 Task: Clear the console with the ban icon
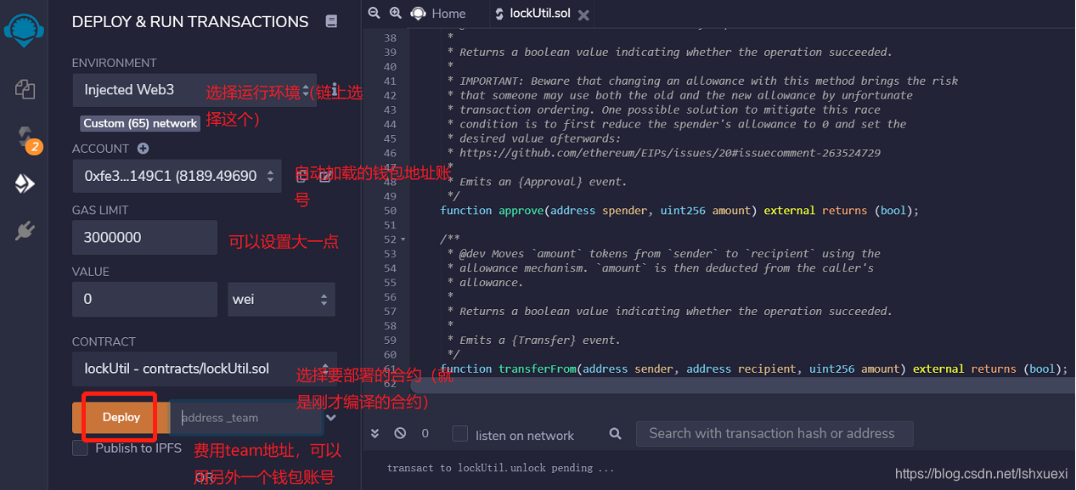point(400,433)
